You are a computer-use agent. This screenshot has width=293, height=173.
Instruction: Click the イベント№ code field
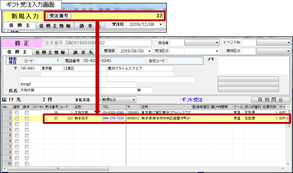click(249, 43)
